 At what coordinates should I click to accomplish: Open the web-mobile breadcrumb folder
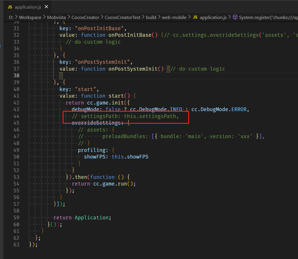174,17
